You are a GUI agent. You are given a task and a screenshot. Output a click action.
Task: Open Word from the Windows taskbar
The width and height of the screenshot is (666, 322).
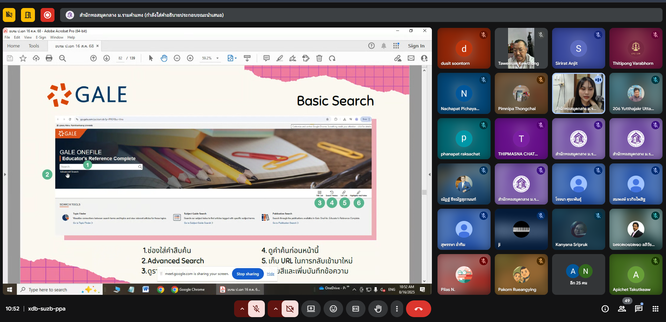[x=146, y=289]
